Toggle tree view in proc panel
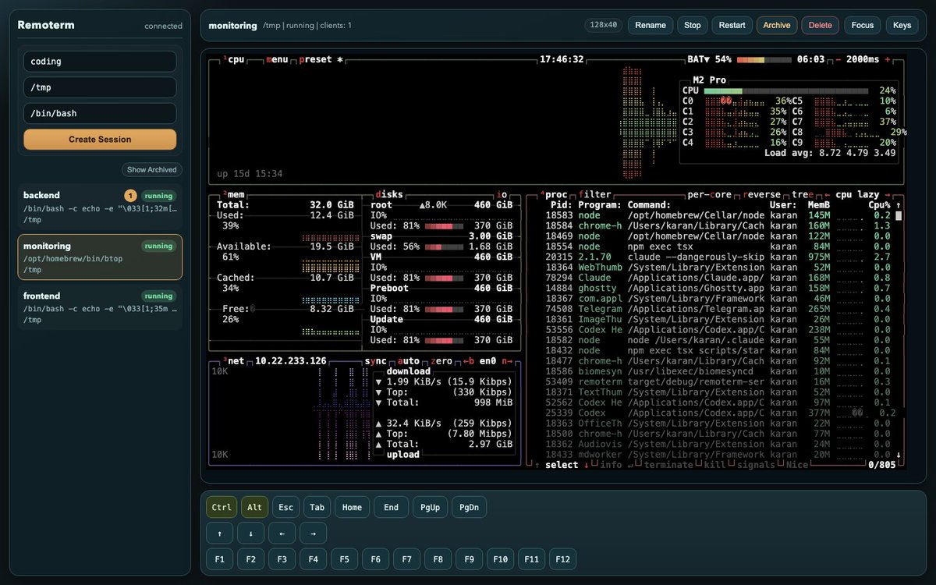Viewport: 936px width, 585px height. pyautogui.click(x=803, y=194)
